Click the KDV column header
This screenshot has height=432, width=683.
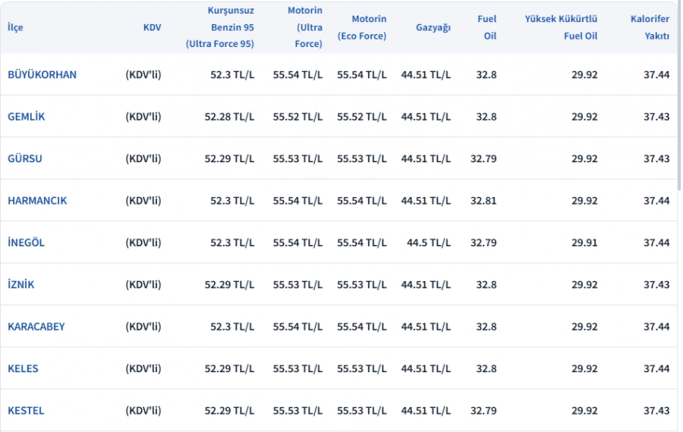coord(152,27)
